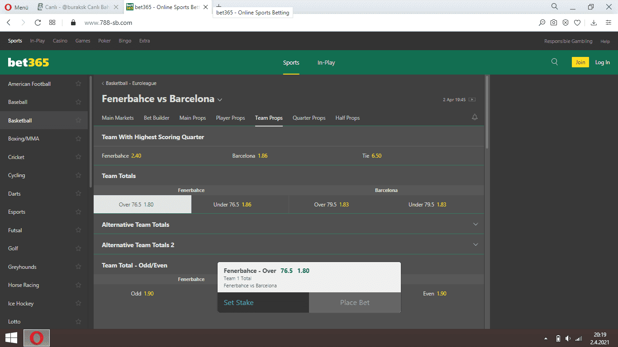
Task: Click star next to Horse Racing
Action: pos(78,285)
